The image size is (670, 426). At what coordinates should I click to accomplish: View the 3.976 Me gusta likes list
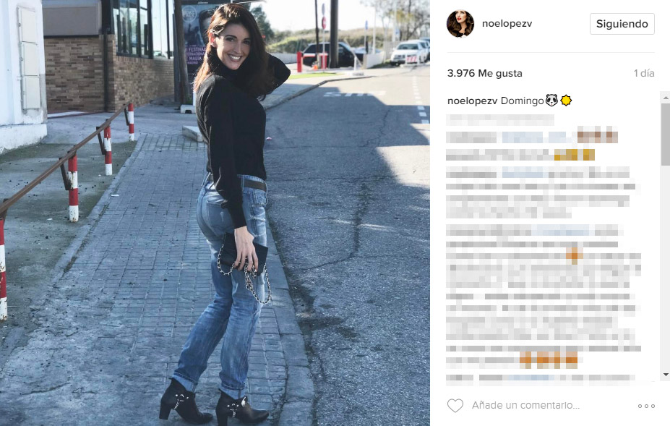coord(484,73)
